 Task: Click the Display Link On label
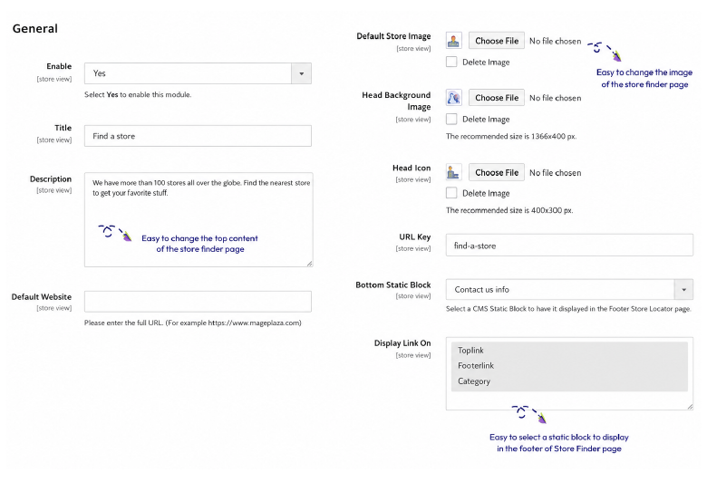click(x=402, y=343)
